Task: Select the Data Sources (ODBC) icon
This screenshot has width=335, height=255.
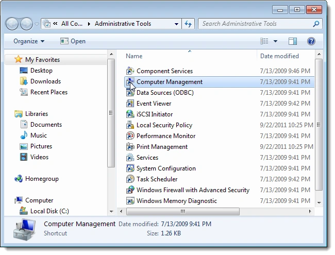Action: pyautogui.click(x=130, y=93)
